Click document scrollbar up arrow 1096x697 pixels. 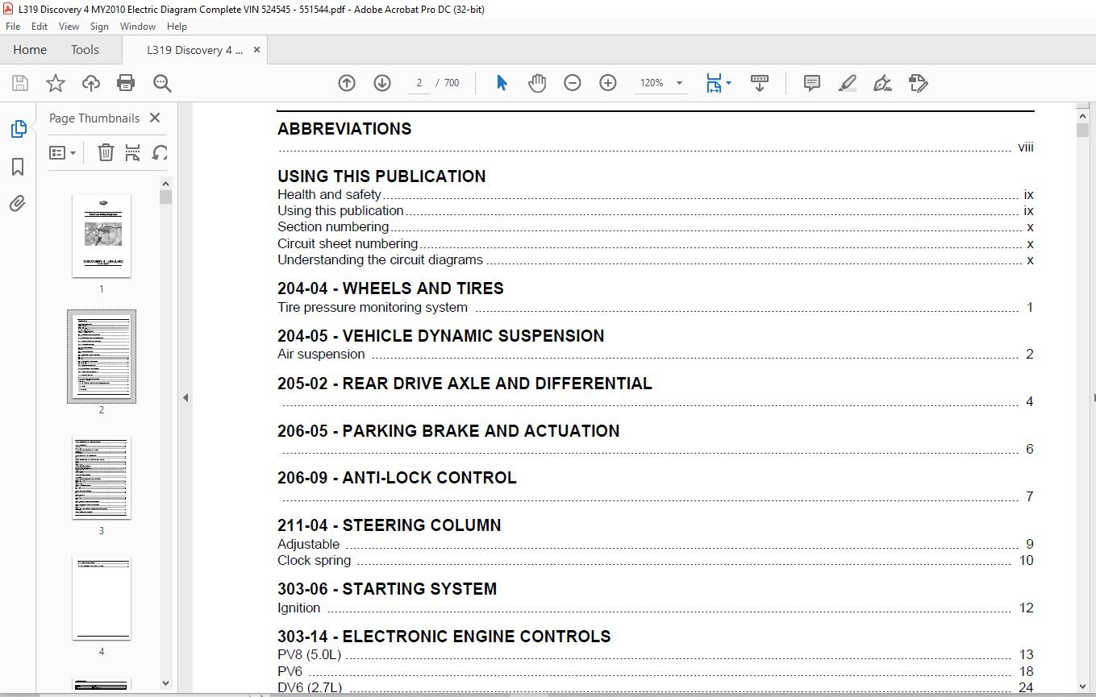click(1082, 116)
